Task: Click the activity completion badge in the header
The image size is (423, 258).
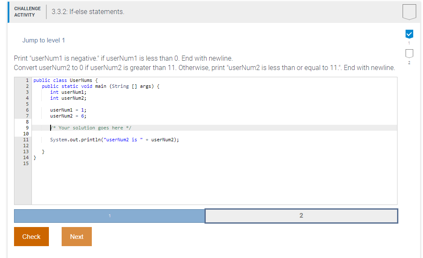Action: [409, 12]
